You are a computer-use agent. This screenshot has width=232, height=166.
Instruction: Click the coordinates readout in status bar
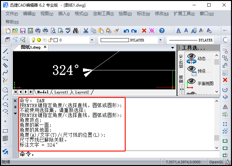(x=183, y=162)
